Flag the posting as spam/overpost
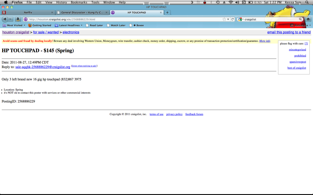The image size is (313, 195). [298, 62]
